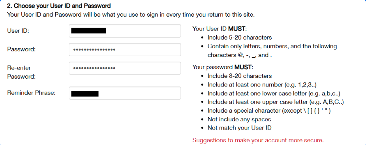Click the User ID input field
The width and height of the screenshot is (366, 145).
(x=125, y=31)
